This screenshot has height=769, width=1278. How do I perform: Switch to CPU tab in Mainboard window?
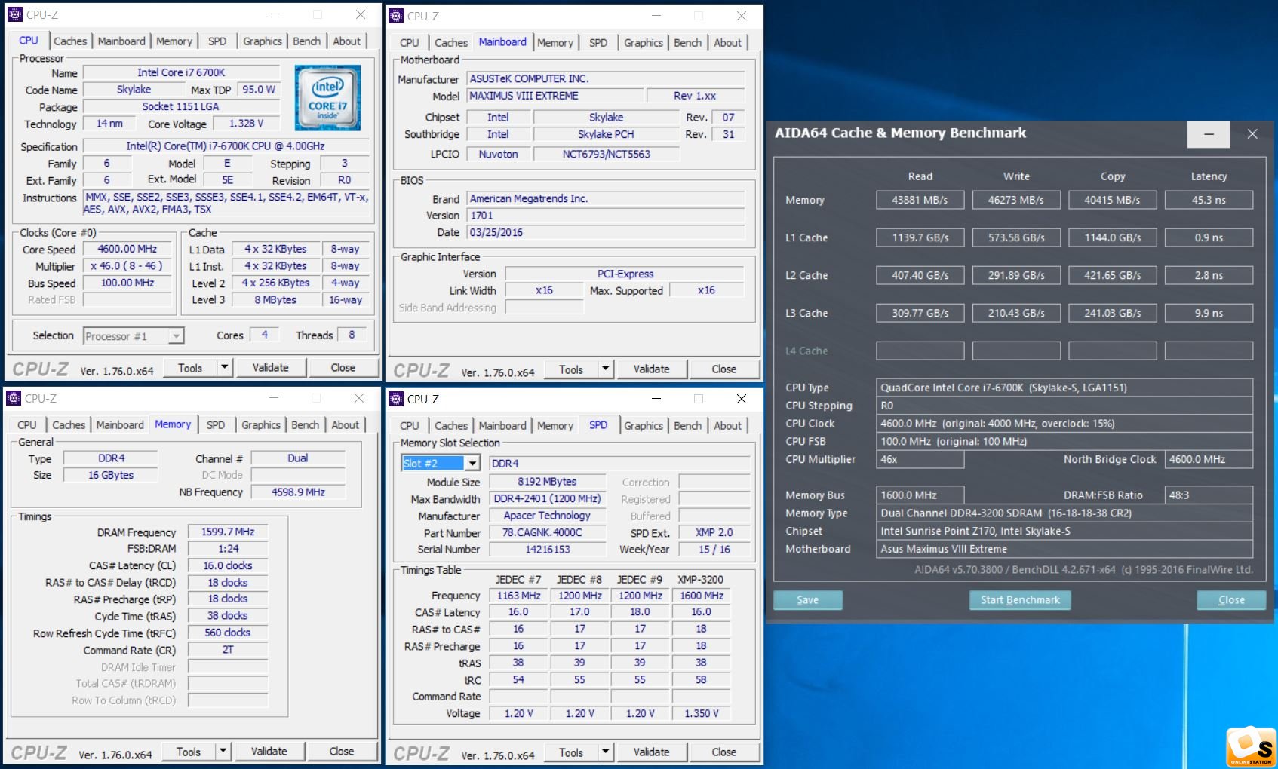(410, 43)
